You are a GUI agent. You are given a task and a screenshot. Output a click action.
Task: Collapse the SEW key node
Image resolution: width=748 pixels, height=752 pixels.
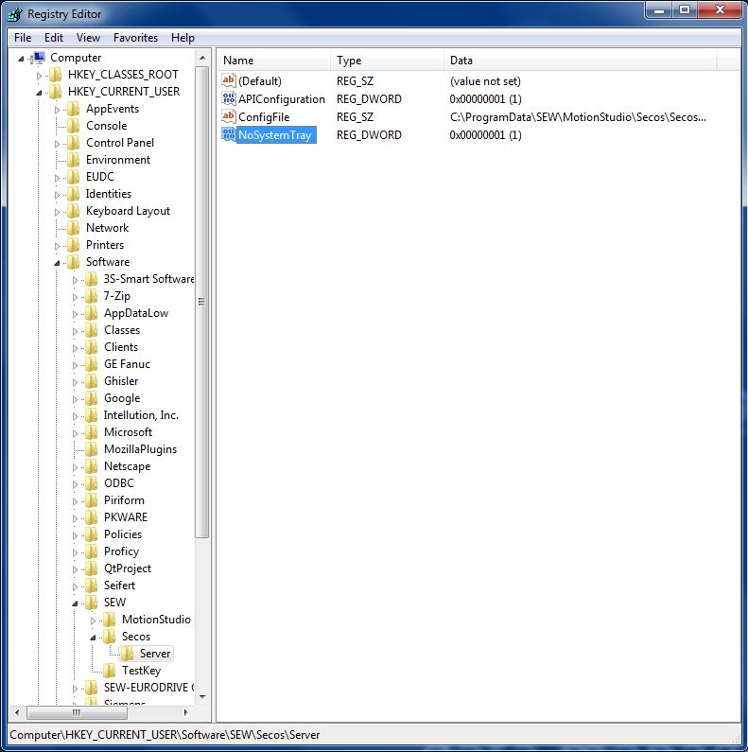click(76, 603)
